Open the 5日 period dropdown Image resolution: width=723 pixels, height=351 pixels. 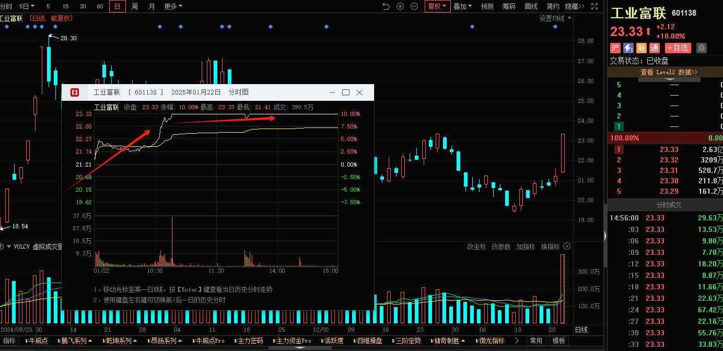(27, 6)
